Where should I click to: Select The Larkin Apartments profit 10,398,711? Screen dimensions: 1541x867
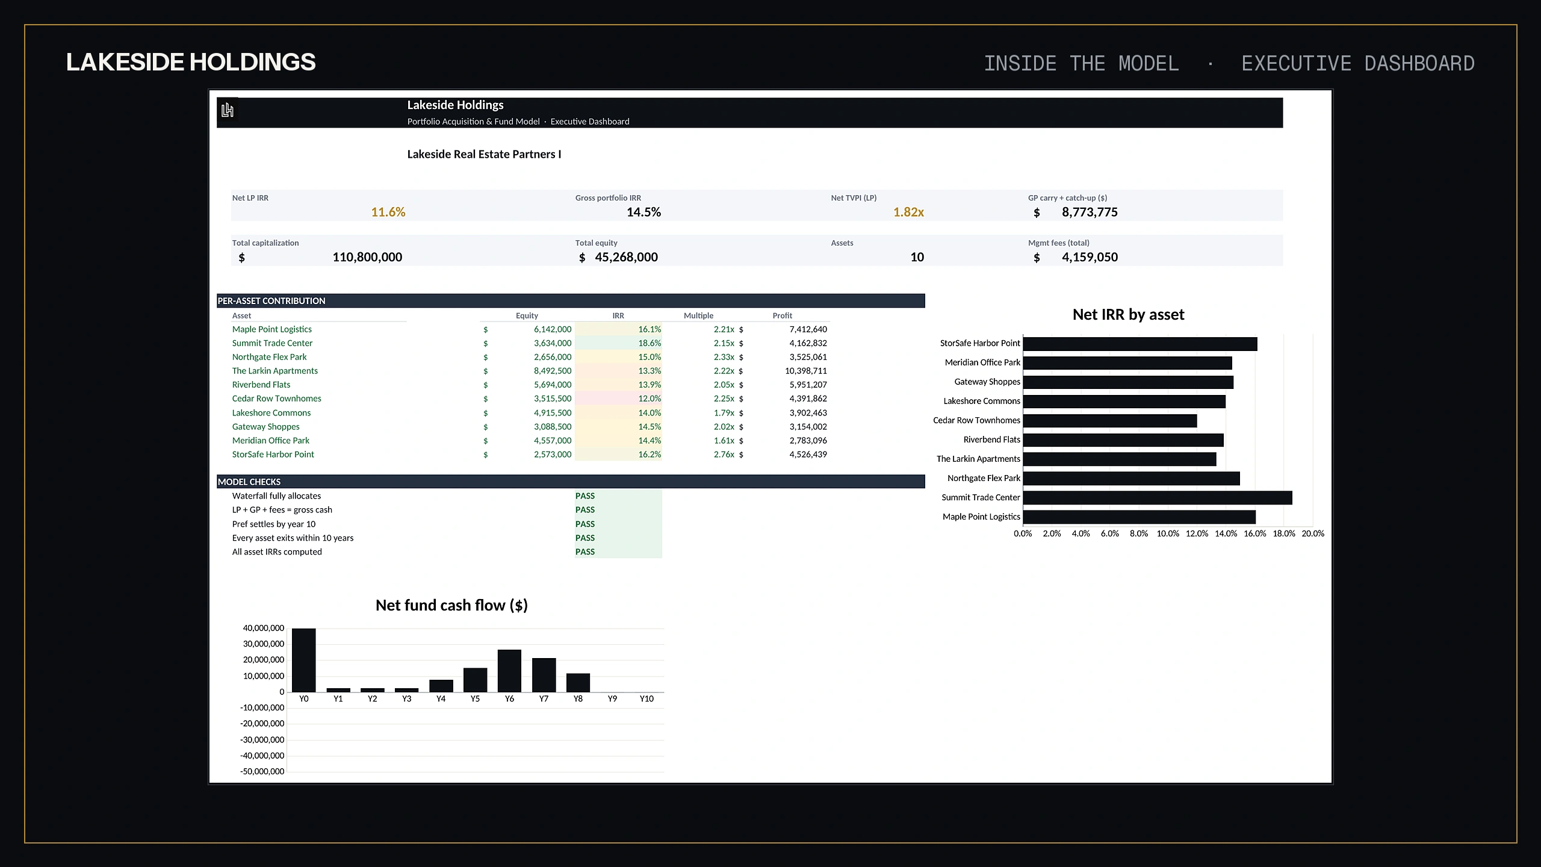pos(805,371)
